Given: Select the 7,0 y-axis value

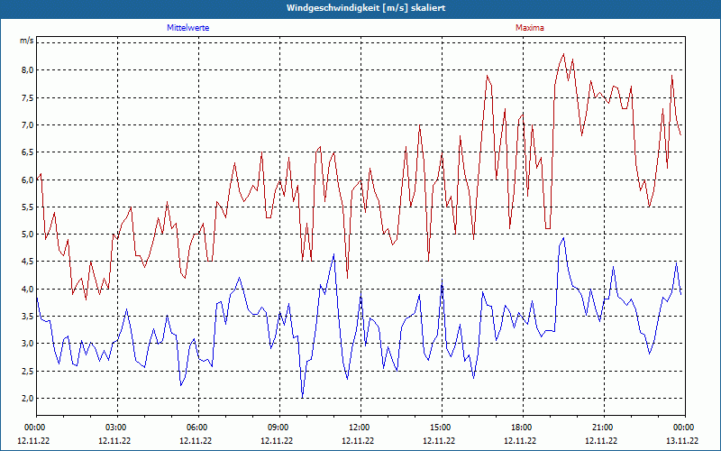Looking at the screenshot, I should 27,124.
